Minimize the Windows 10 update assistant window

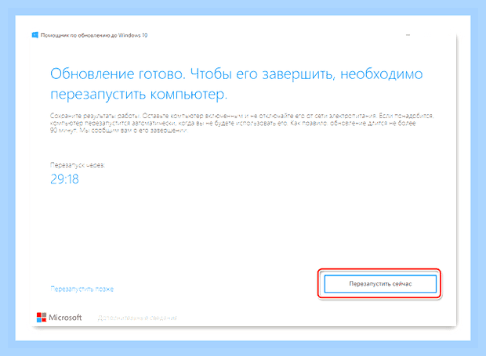point(408,35)
